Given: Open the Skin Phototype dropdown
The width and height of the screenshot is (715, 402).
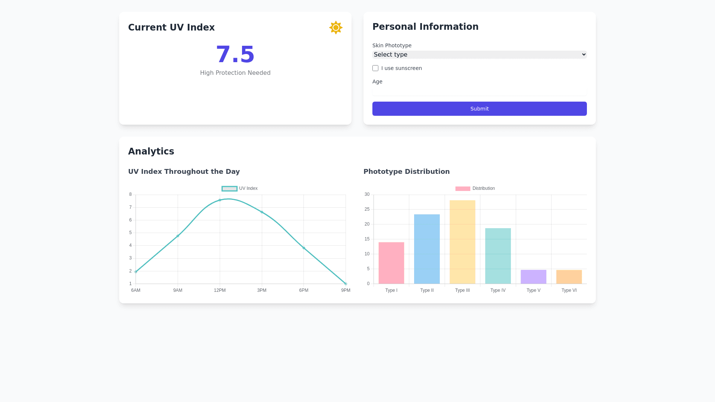Looking at the screenshot, I should point(479,55).
